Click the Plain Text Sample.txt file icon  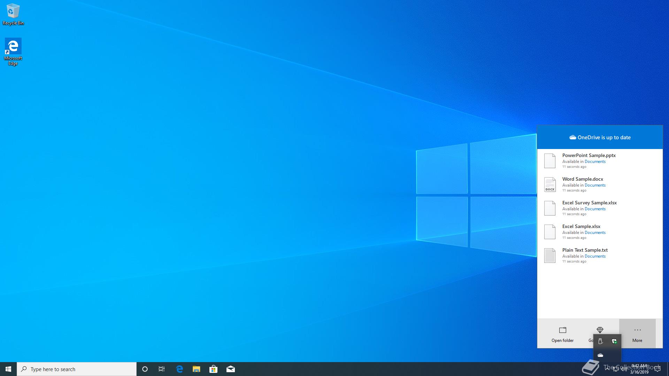tap(550, 256)
